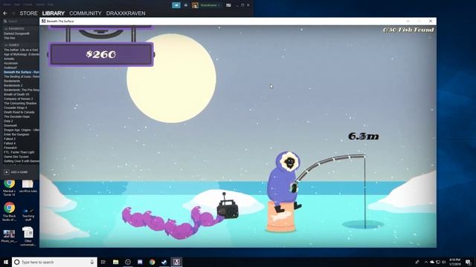Switch to Steam from the taskbar
The height and width of the screenshot is (267, 476).
164,262
